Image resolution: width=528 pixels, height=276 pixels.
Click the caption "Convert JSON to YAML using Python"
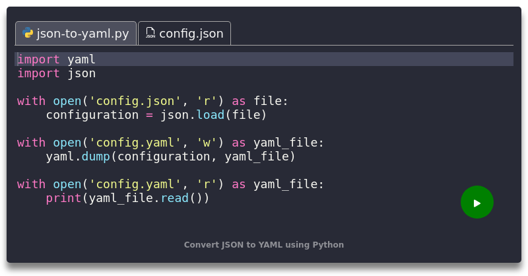coord(264,244)
